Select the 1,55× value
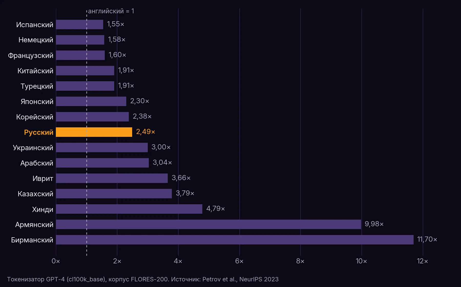The image size is (461, 287). [x=116, y=24]
